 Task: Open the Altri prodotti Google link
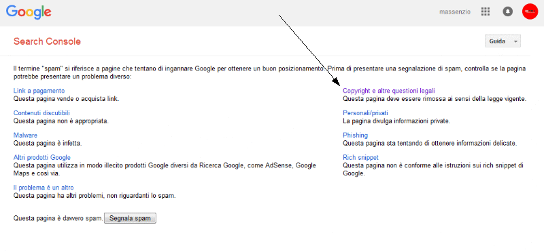pos(42,158)
